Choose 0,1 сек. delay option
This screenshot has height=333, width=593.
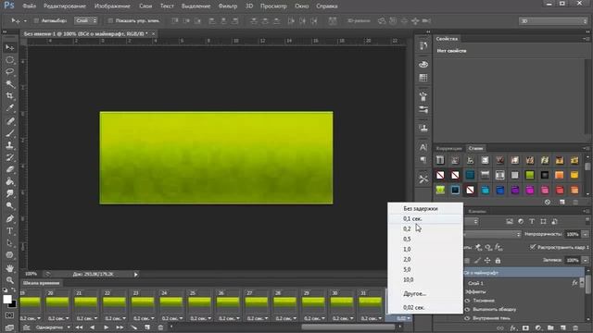pyautogui.click(x=425, y=218)
